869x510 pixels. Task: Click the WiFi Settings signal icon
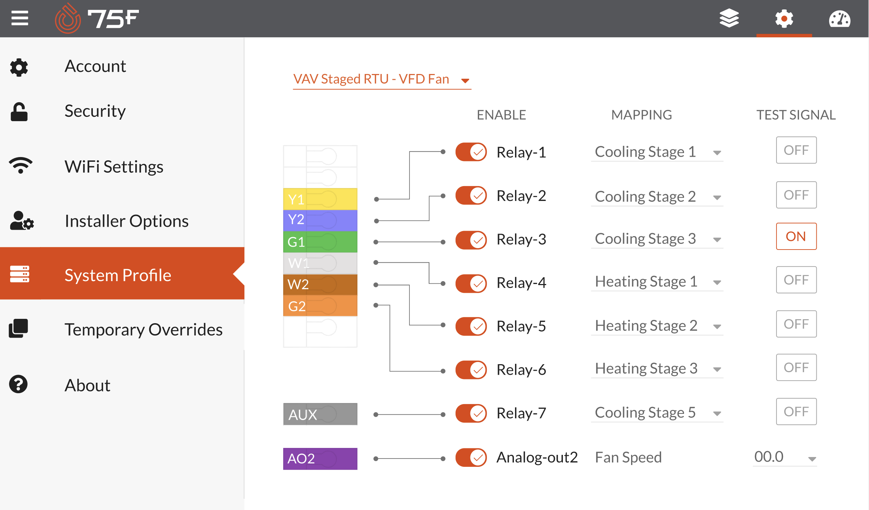click(20, 165)
